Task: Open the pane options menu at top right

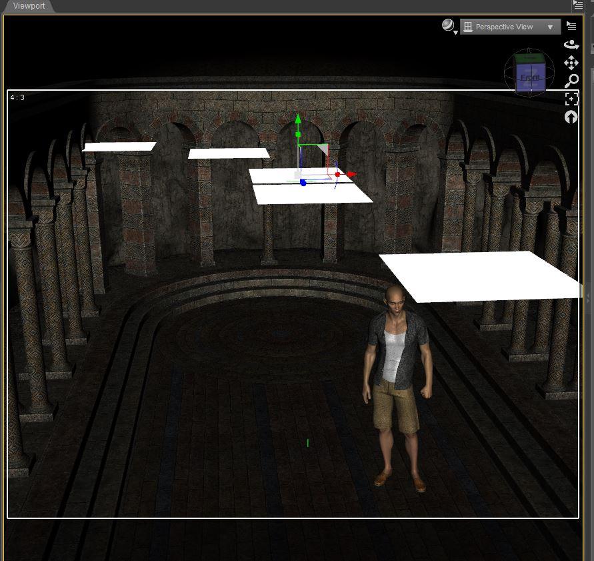Action: (x=578, y=5)
